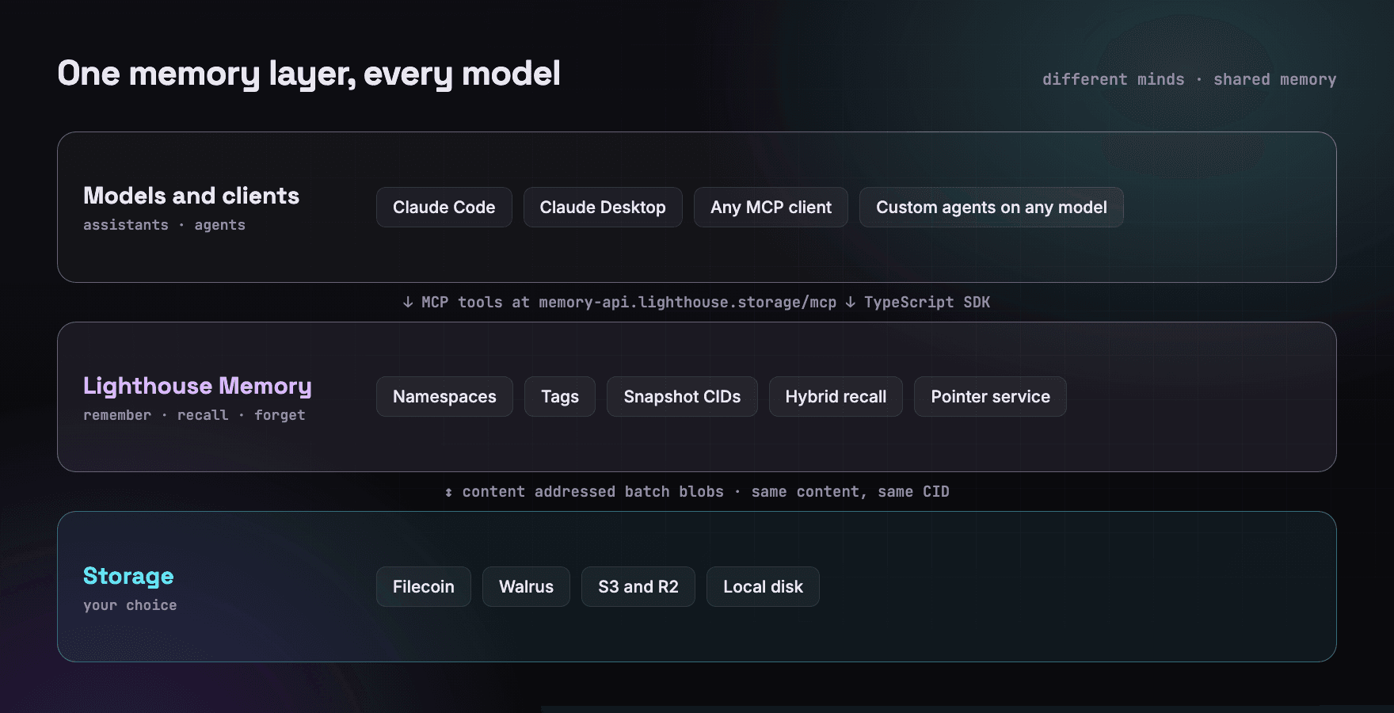Viewport: 1394px width, 713px height.
Task: Click the 'Lighthouse Memory' title
Action: point(197,386)
